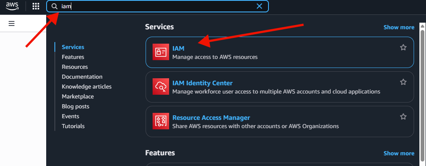
Task: Open the AWS console home logo
Action: point(12,6)
